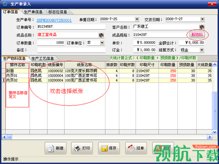Click the 印刷数量 column header
The height and width of the screenshot is (164, 219).
168,65
